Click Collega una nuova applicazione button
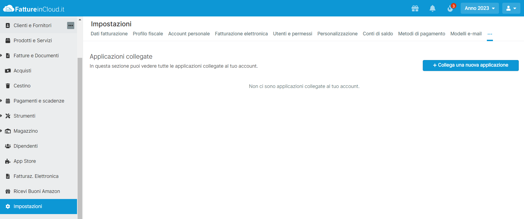The height and width of the screenshot is (219, 524). click(470, 65)
